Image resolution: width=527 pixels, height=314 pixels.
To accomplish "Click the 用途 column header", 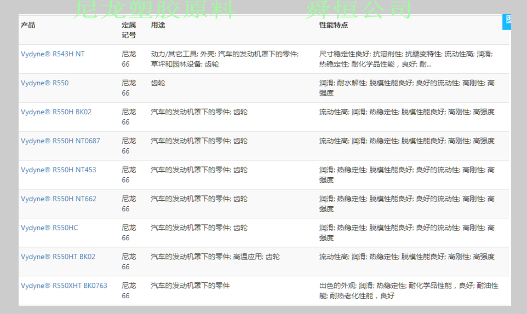I will [x=158, y=25].
